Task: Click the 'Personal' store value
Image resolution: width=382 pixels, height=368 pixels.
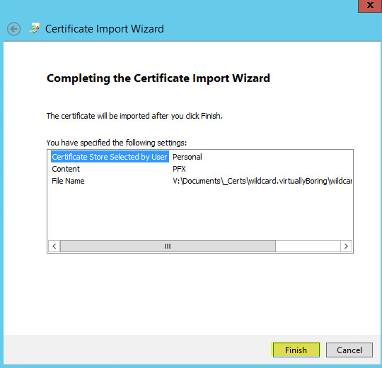Action: coord(187,157)
